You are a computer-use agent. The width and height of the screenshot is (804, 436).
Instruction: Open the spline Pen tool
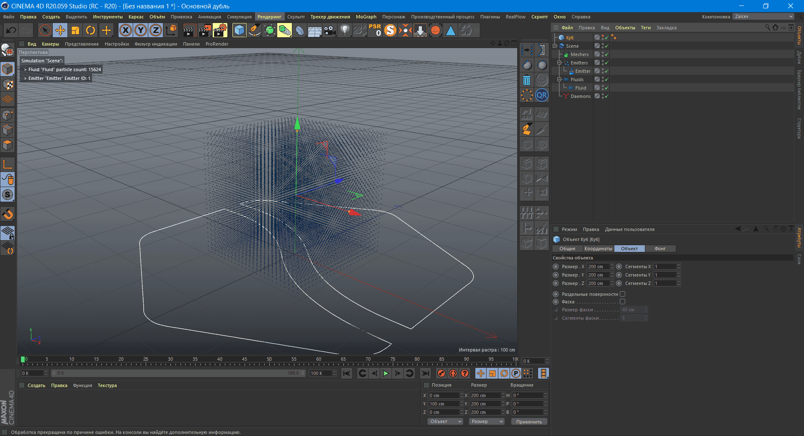(x=254, y=30)
